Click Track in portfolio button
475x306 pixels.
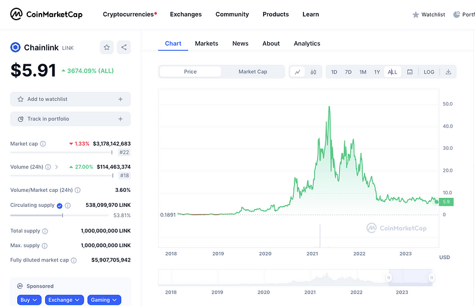point(70,119)
